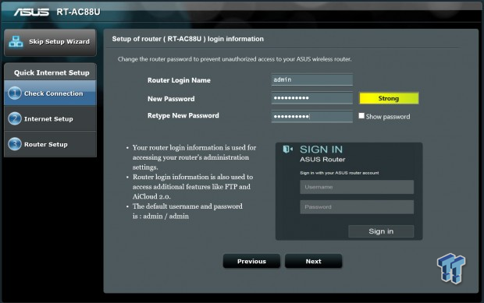Click the step 3 circle icon

(15, 144)
